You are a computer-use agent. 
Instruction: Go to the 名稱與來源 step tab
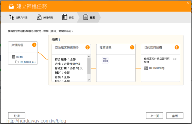[19, 17]
